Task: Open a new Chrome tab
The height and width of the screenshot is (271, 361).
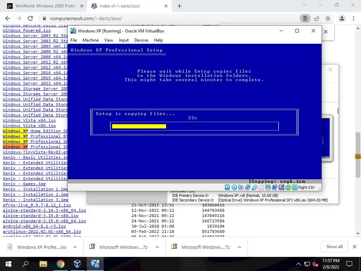Action: tap(179, 6)
